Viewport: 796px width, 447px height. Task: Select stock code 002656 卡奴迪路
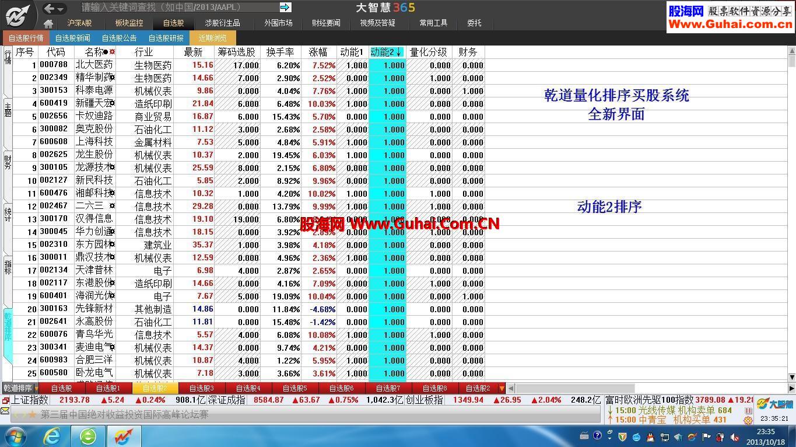tap(54, 116)
